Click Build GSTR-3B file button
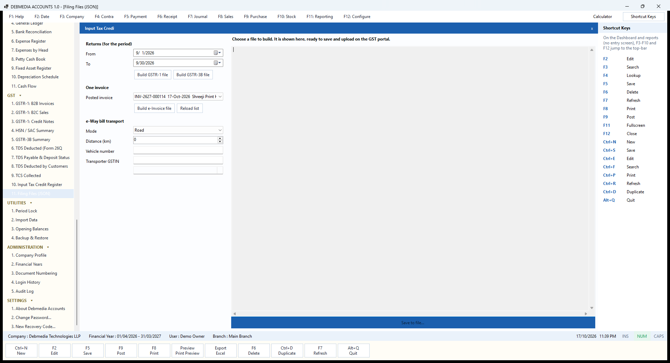Viewport: 670px width, 363px height. point(193,75)
